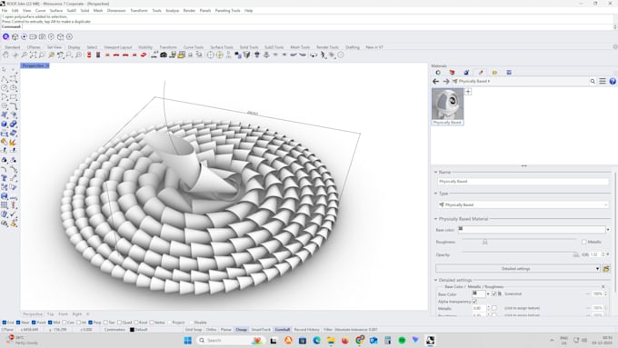Screen dimensions: 618x348
Task: Switch to the Curve Tools toolbar tab
Action: tap(193, 47)
